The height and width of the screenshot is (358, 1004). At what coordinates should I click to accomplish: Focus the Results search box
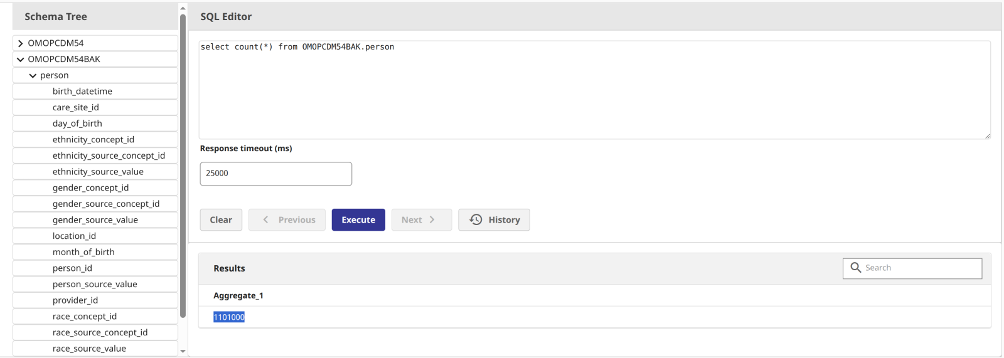921,268
